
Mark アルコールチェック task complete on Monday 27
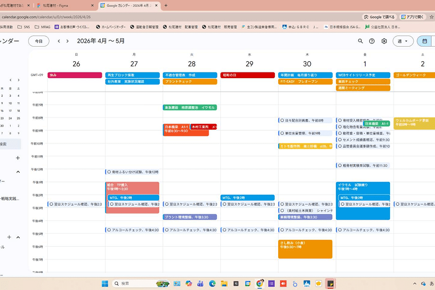(109, 230)
